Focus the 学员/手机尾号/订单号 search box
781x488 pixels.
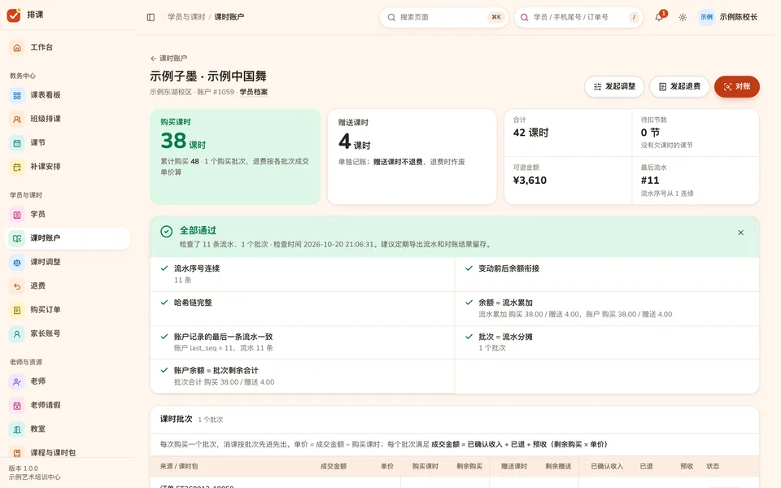(x=578, y=17)
